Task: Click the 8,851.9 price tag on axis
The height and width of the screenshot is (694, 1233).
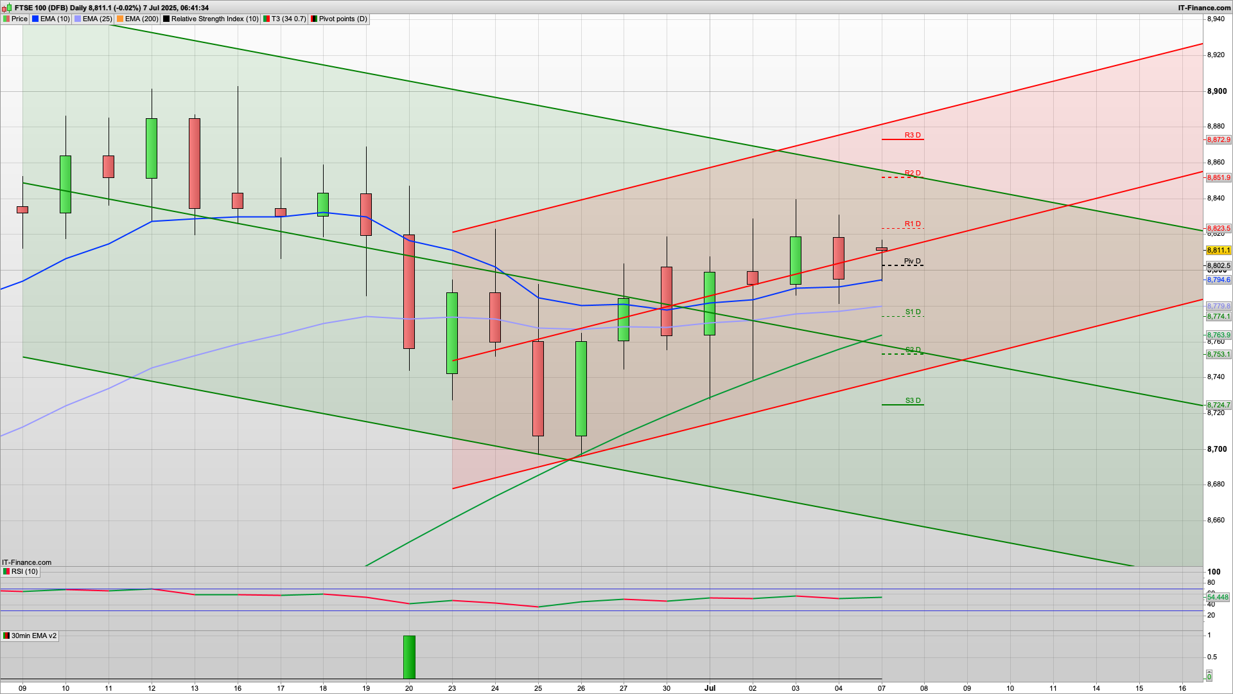Action: (1218, 177)
